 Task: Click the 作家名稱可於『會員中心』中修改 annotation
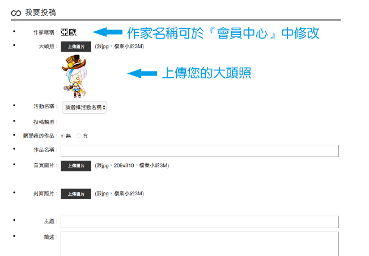(223, 33)
